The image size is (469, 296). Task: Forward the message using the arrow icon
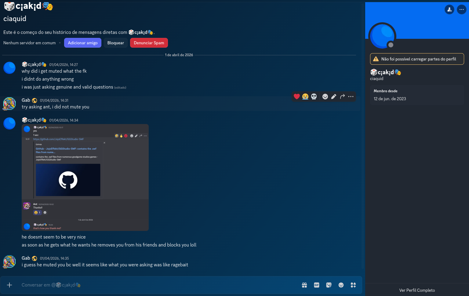[342, 97]
